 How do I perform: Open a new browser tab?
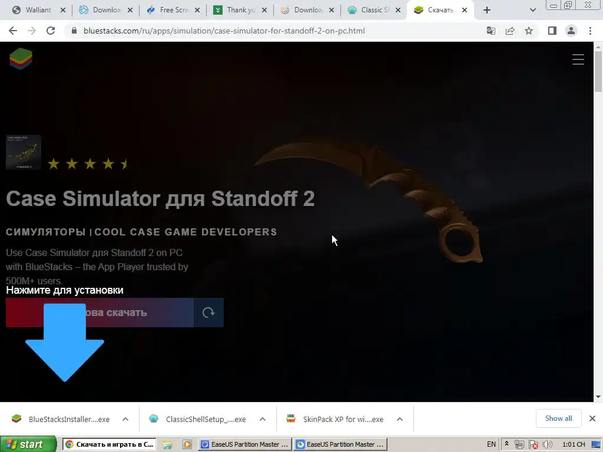487,10
